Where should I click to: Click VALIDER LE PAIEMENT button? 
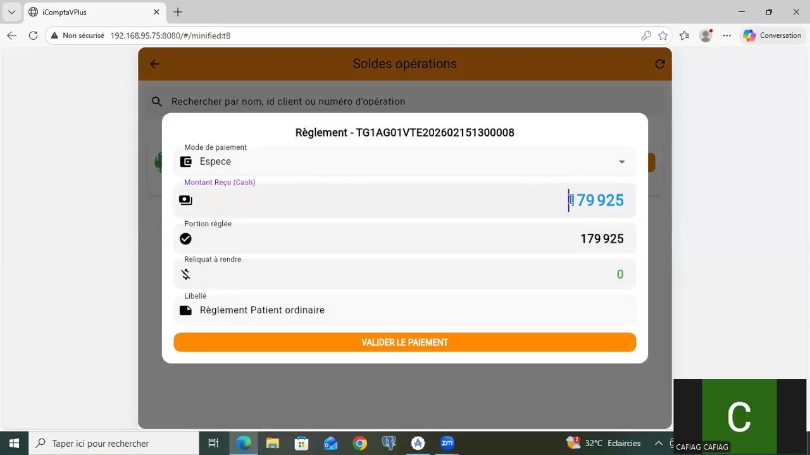[405, 343]
